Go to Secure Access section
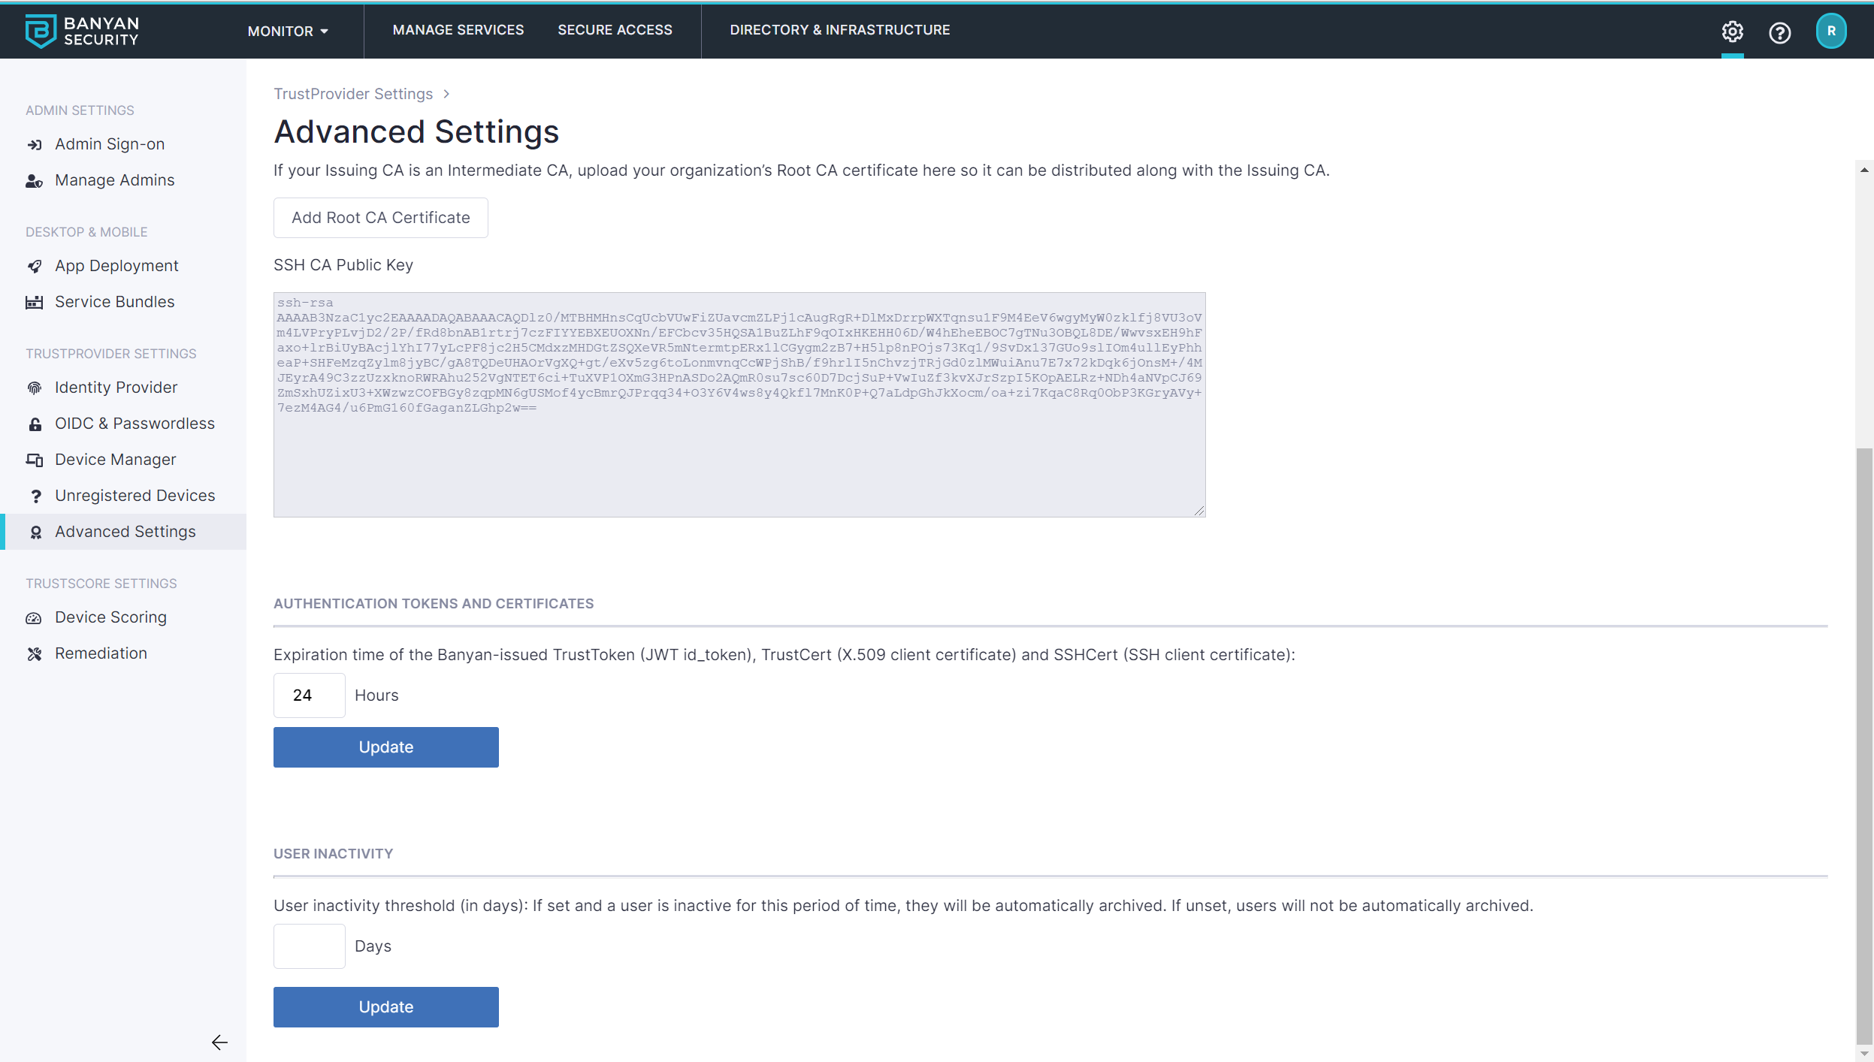 coord(615,30)
